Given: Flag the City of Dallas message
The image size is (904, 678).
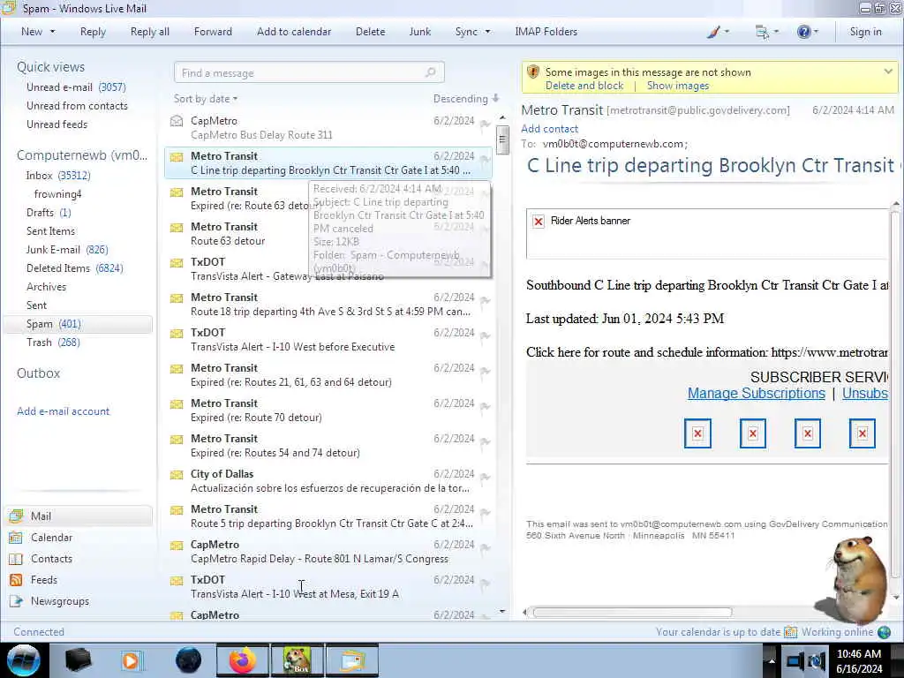Looking at the screenshot, I should (x=485, y=477).
